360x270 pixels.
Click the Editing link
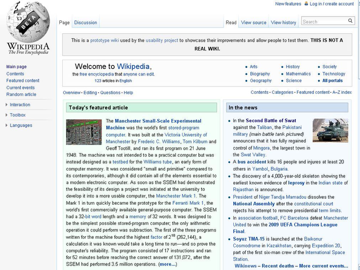click(x=90, y=93)
